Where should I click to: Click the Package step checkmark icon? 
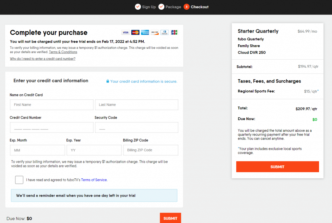(x=161, y=7)
